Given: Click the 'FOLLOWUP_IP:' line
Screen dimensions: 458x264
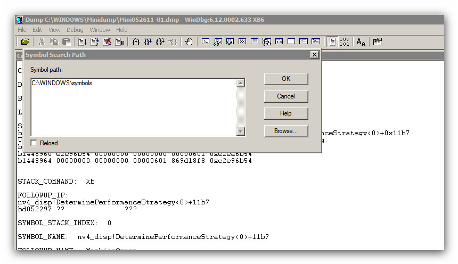Looking at the screenshot, I should point(43,195).
